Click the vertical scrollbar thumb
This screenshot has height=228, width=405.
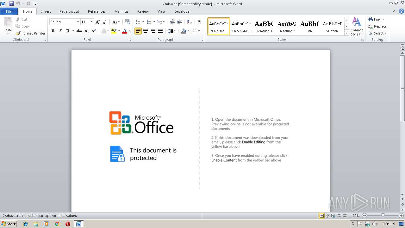402,88
